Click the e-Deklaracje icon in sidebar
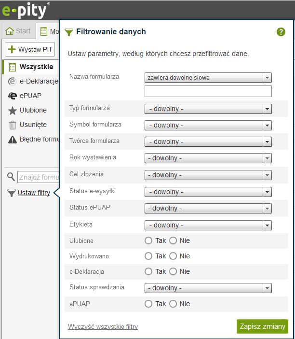 13,81
